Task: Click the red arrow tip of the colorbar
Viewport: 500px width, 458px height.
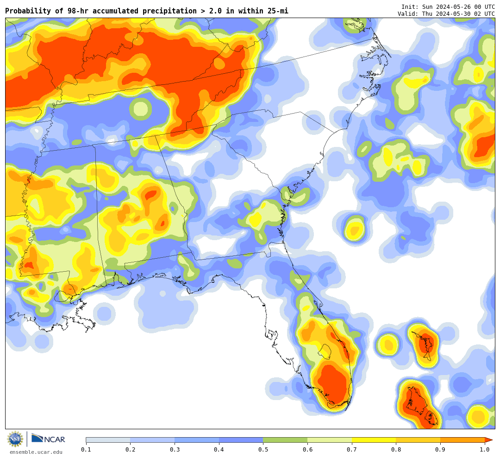Action: (488, 440)
